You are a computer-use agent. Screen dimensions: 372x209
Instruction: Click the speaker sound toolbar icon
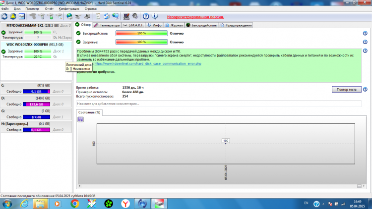pyautogui.click(x=135, y=16)
